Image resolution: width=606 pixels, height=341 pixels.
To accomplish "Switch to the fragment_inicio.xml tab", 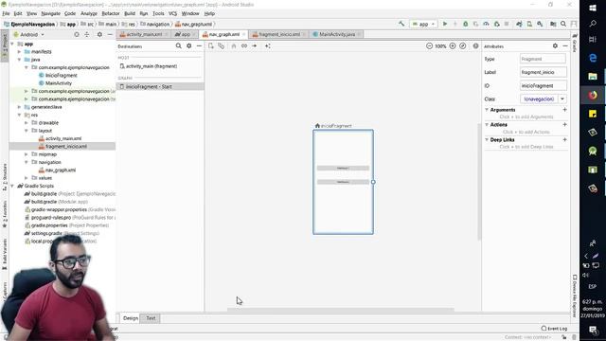I will point(279,34).
